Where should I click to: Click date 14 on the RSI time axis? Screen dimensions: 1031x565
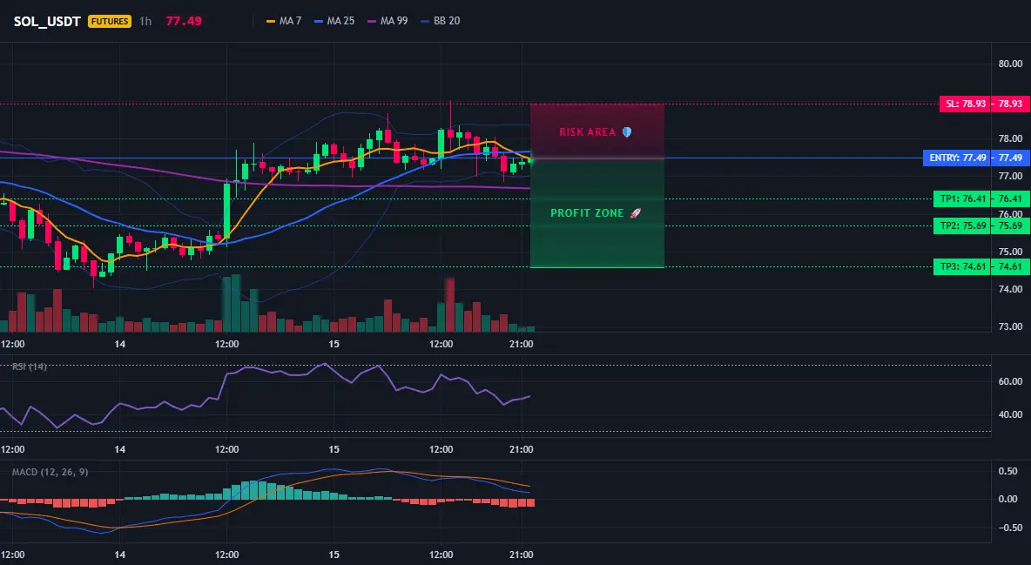tap(119, 449)
